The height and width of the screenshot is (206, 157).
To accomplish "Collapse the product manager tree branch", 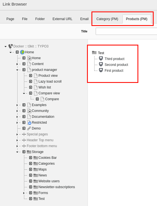I will coord(17,70).
